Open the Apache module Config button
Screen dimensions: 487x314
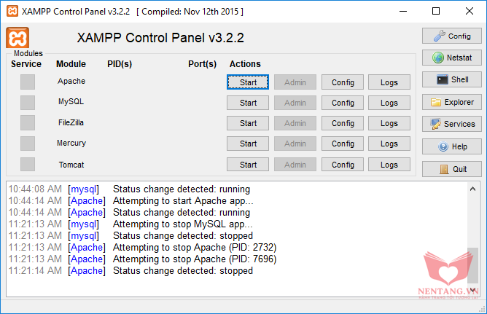pos(343,82)
